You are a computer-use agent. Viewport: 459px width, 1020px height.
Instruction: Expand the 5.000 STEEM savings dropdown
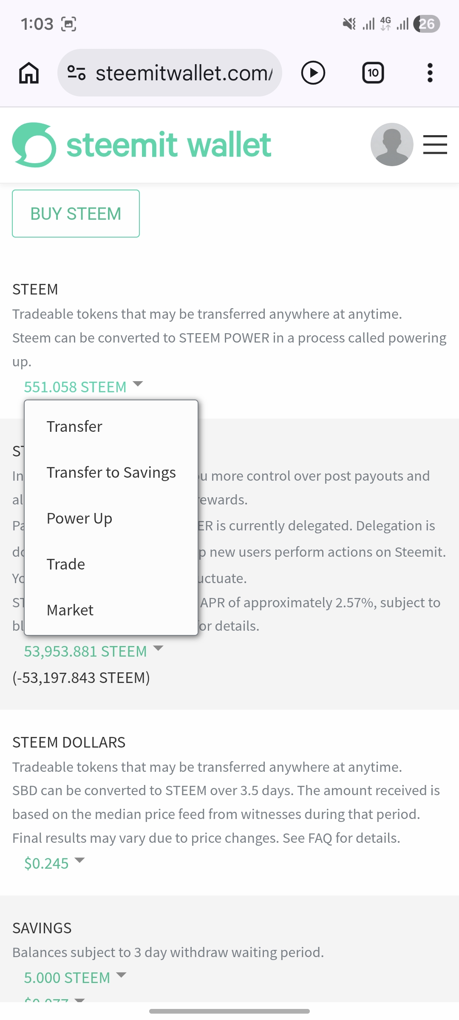(x=75, y=977)
